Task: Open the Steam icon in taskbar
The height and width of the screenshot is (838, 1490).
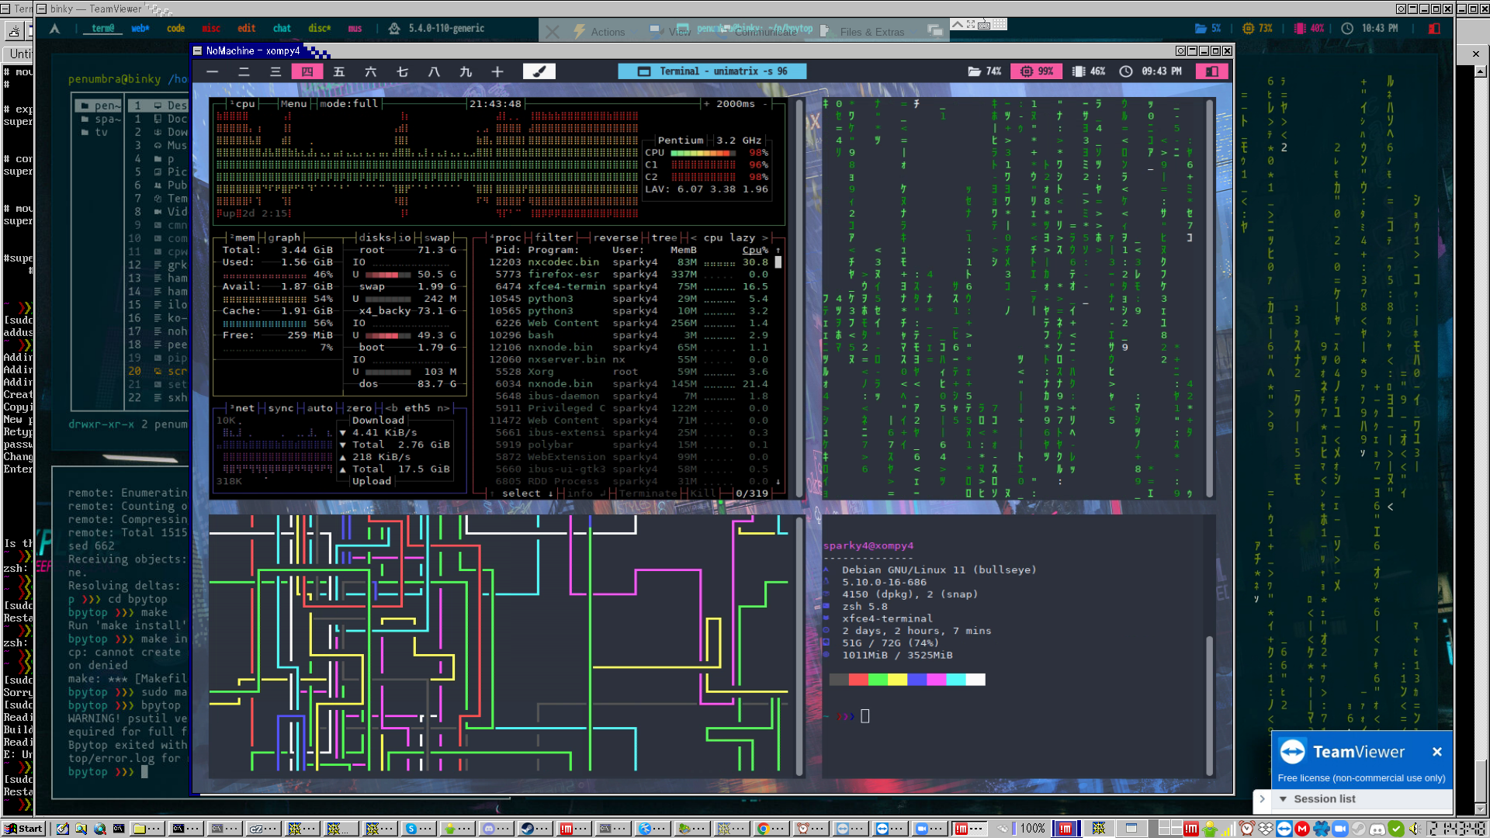Action: (x=527, y=829)
